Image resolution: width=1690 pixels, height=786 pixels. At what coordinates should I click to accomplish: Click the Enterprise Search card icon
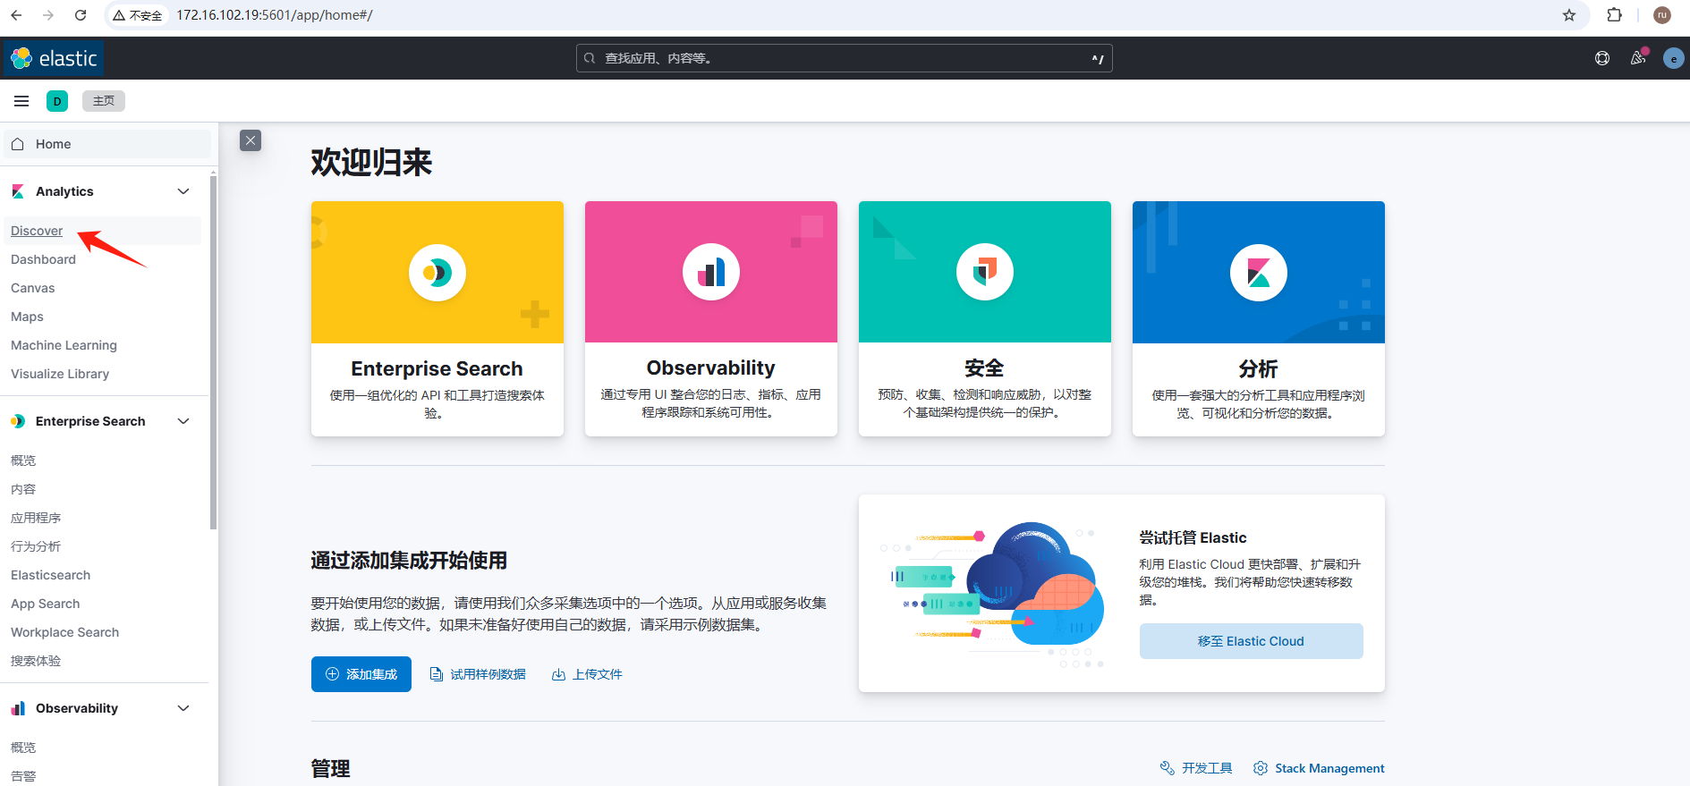437,273
